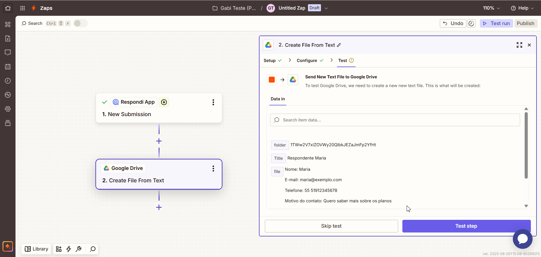Click data panel scrollbar down arrow

coord(526,206)
